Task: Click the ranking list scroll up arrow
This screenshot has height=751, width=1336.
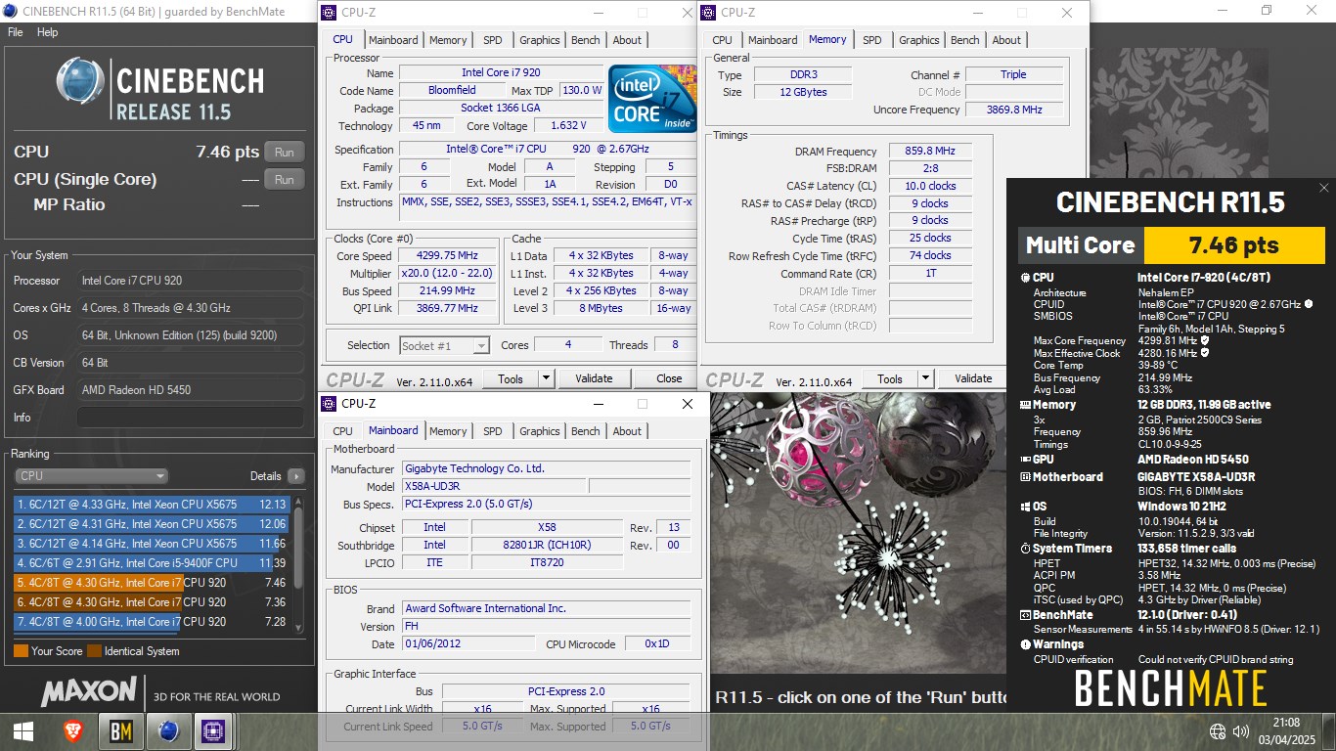Action: (298, 501)
